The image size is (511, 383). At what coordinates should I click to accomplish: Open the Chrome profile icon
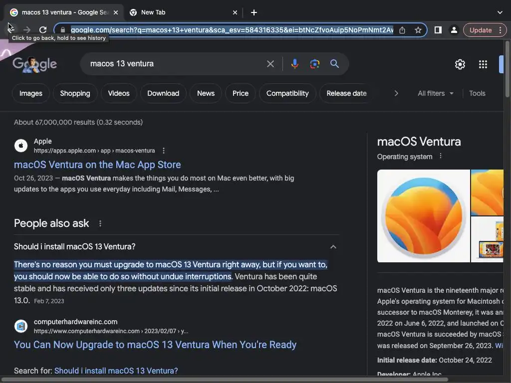[454, 30]
